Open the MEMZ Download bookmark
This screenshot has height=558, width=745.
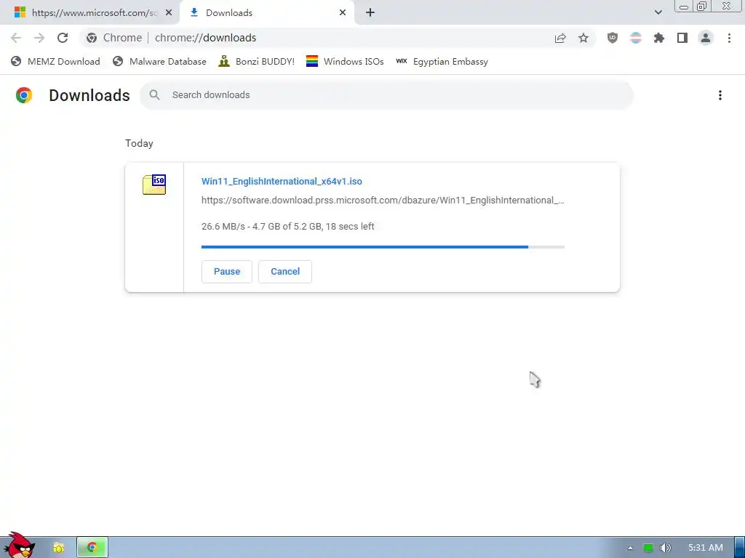55,61
